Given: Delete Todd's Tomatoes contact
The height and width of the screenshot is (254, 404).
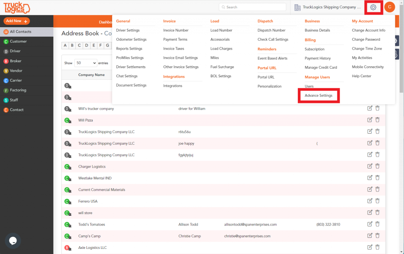Looking at the screenshot, I should pyautogui.click(x=378, y=224).
